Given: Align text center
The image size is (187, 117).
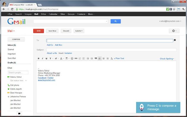Looking at the screenshot, I should click(x=104, y=58).
